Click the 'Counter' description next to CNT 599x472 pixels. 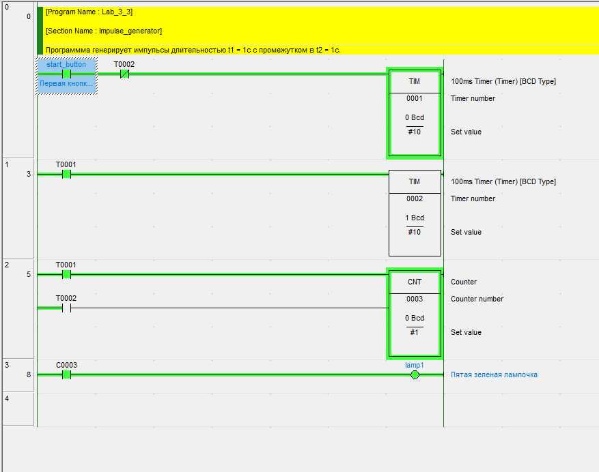pos(464,282)
